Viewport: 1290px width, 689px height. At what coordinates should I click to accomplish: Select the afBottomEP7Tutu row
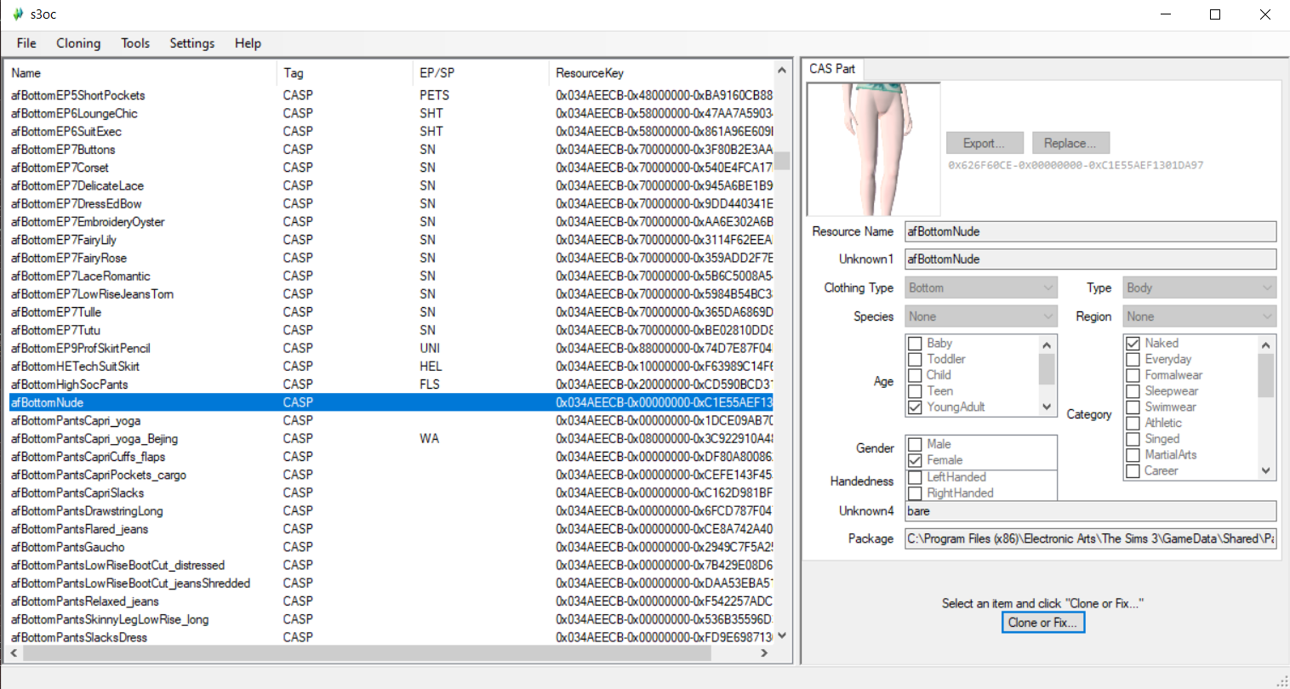point(391,330)
